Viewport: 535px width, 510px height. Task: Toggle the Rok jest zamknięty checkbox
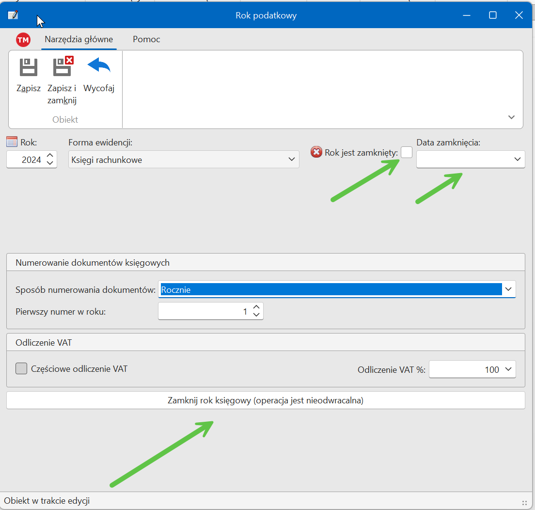point(407,152)
